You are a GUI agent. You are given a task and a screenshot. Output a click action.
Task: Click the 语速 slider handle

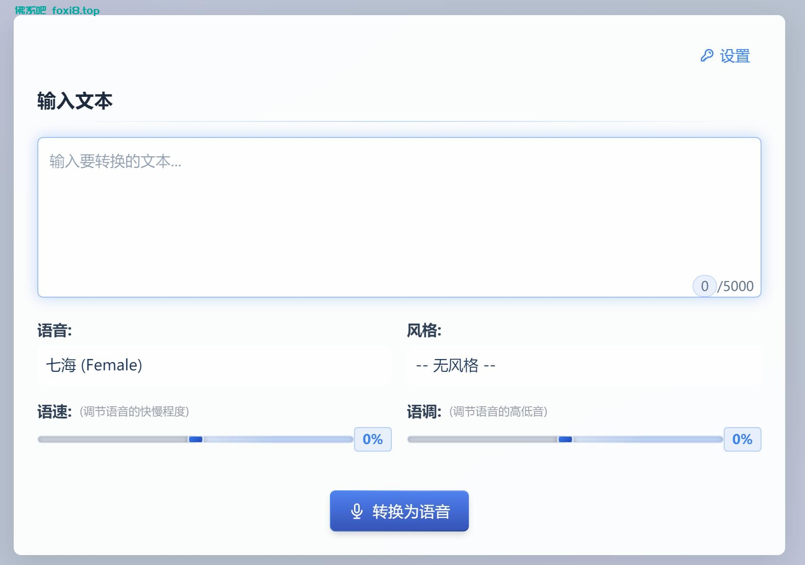pos(195,439)
